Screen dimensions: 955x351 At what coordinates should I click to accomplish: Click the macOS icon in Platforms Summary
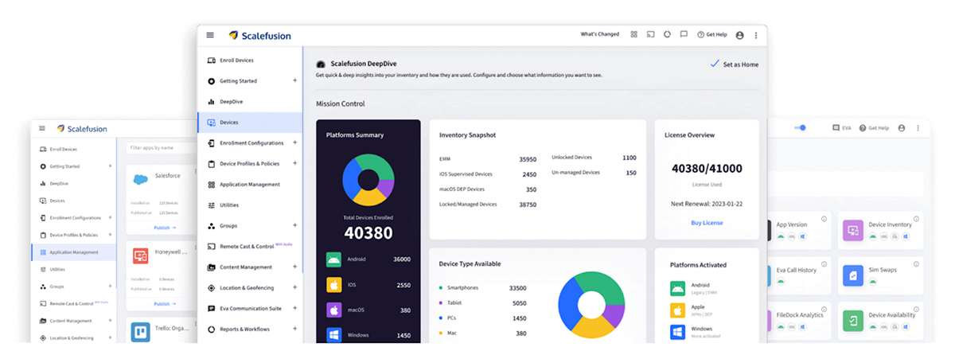click(x=334, y=310)
